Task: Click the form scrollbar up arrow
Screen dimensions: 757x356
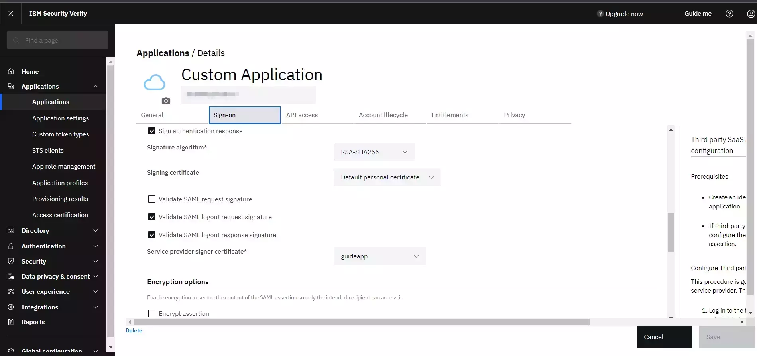Action: tap(671, 130)
